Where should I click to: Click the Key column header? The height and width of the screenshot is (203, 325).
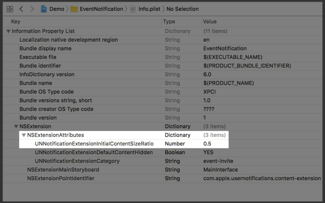click(16, 21)
